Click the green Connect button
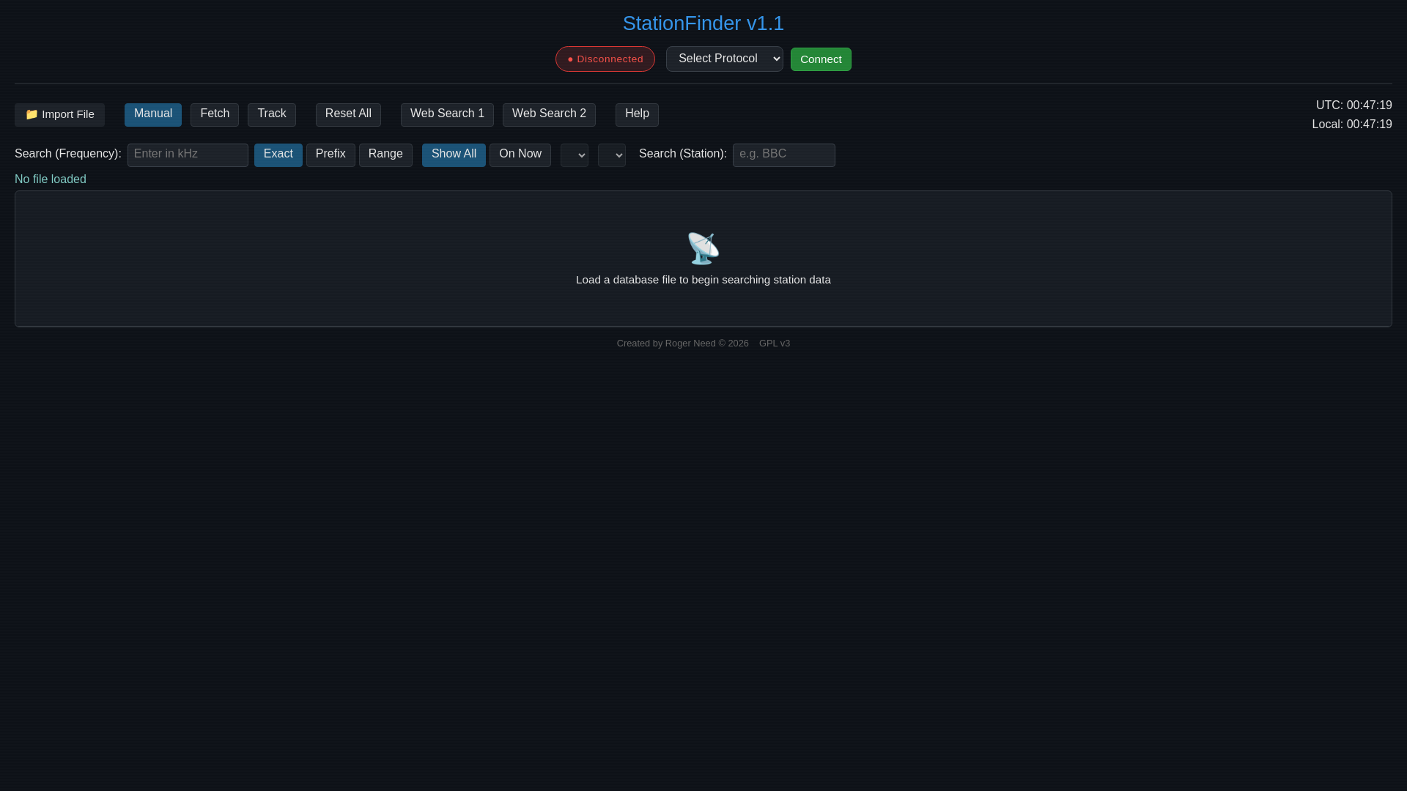The image size is (1407, 791). pyautogui.click(x=821, y=59)
